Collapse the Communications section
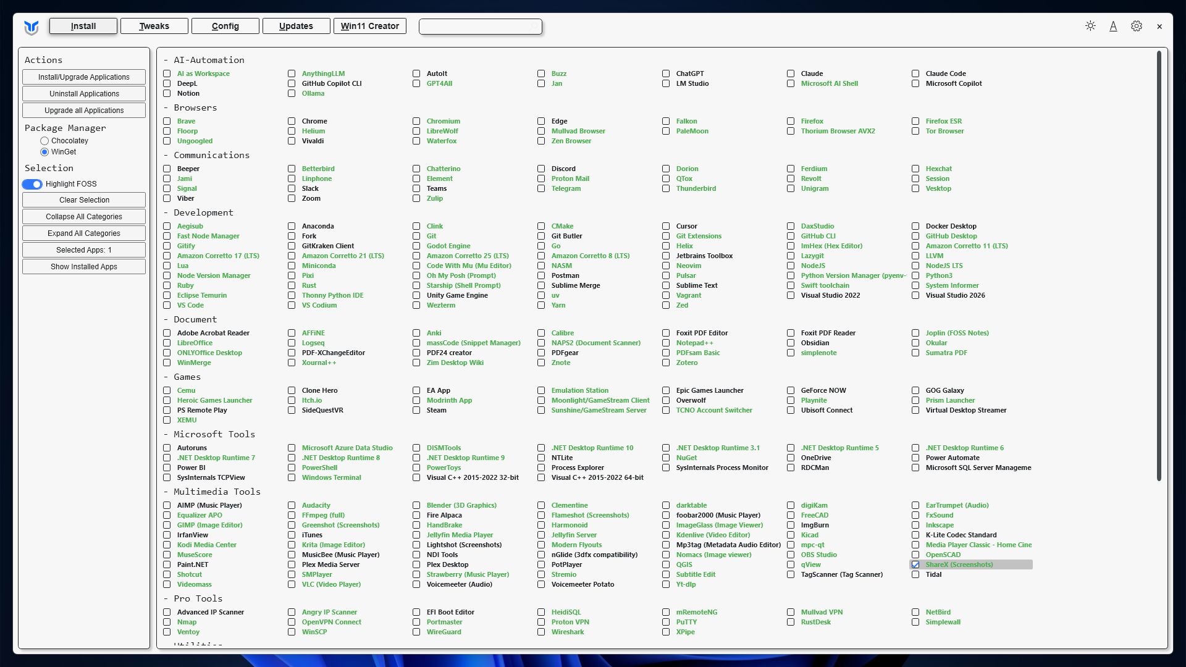Image resolution: width=1186 pixels, height=667 pixels. [206, 155]
